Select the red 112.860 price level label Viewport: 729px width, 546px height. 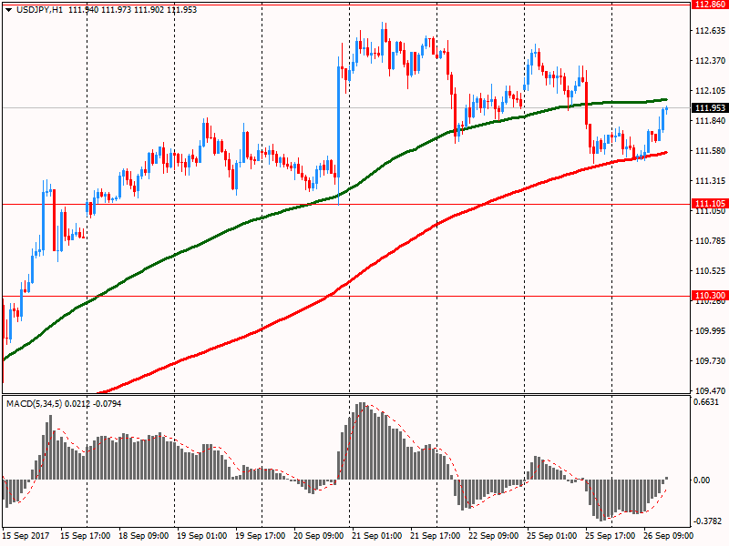click(x=710, y=5)
